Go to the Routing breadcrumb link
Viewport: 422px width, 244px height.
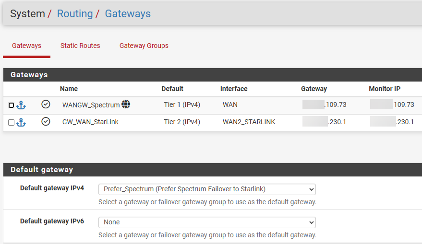(x=75, y=14)
